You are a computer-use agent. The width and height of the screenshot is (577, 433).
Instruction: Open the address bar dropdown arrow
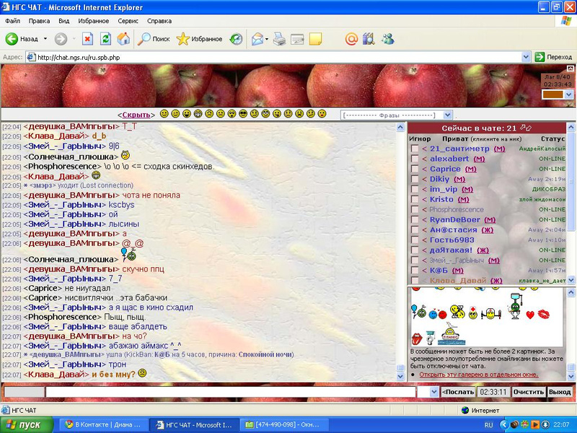(527, 57)
